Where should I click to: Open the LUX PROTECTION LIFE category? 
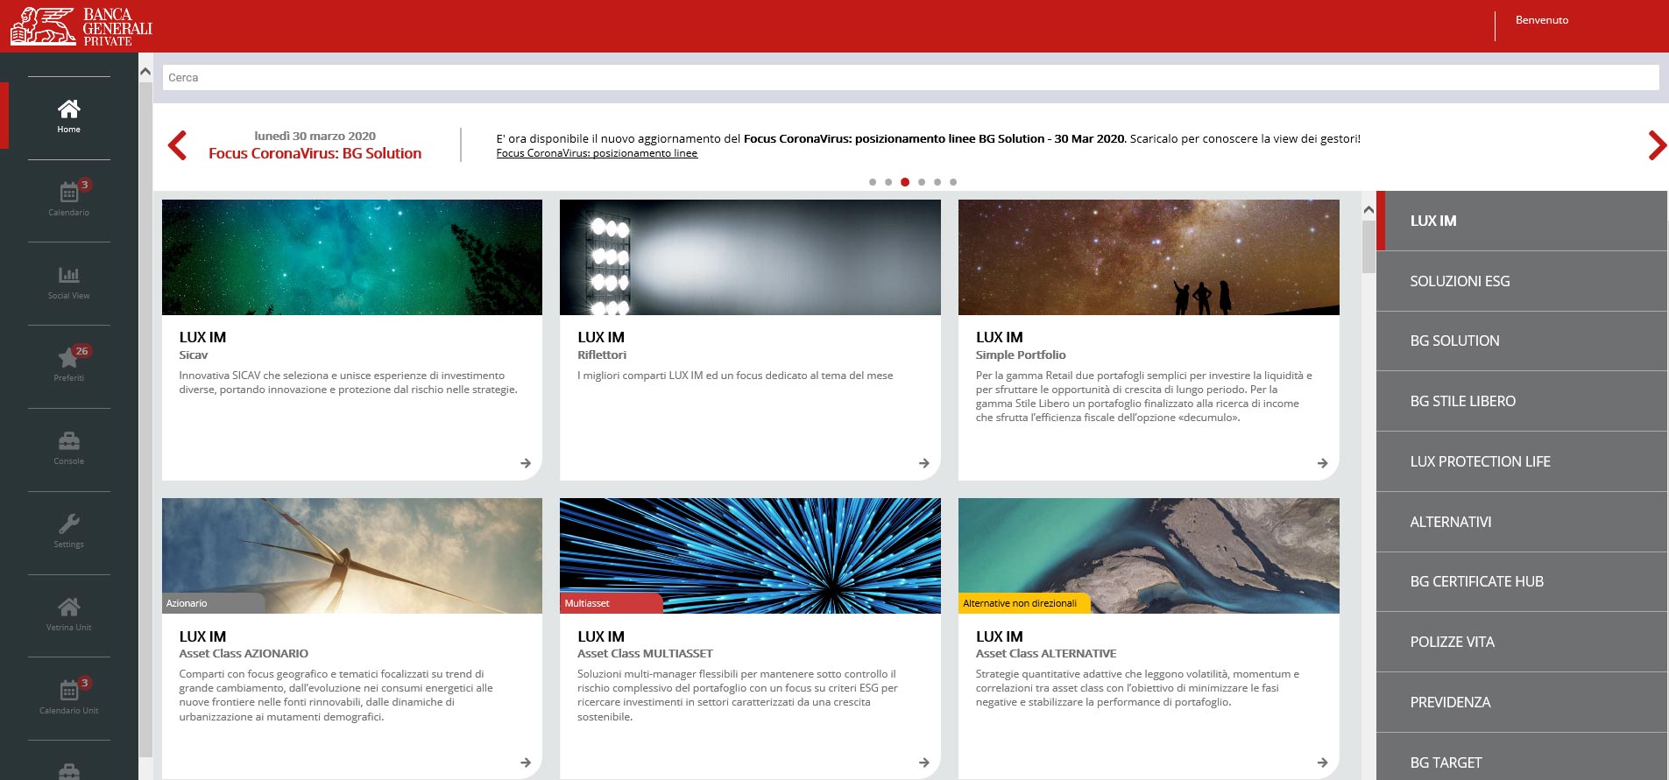1522,461
